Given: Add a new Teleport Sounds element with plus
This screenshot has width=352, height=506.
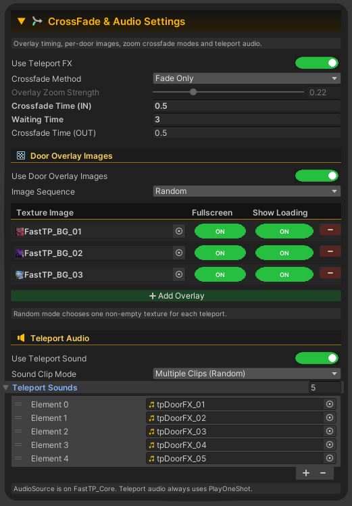Looking at the screenshot, I should [x=306, y=473].
